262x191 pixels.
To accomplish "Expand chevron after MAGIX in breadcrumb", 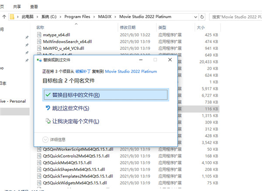I will click(x=115, y=17).
